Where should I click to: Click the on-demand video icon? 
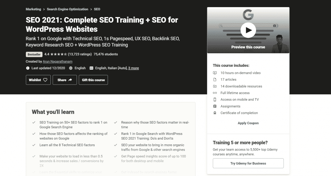pos(215,73)
